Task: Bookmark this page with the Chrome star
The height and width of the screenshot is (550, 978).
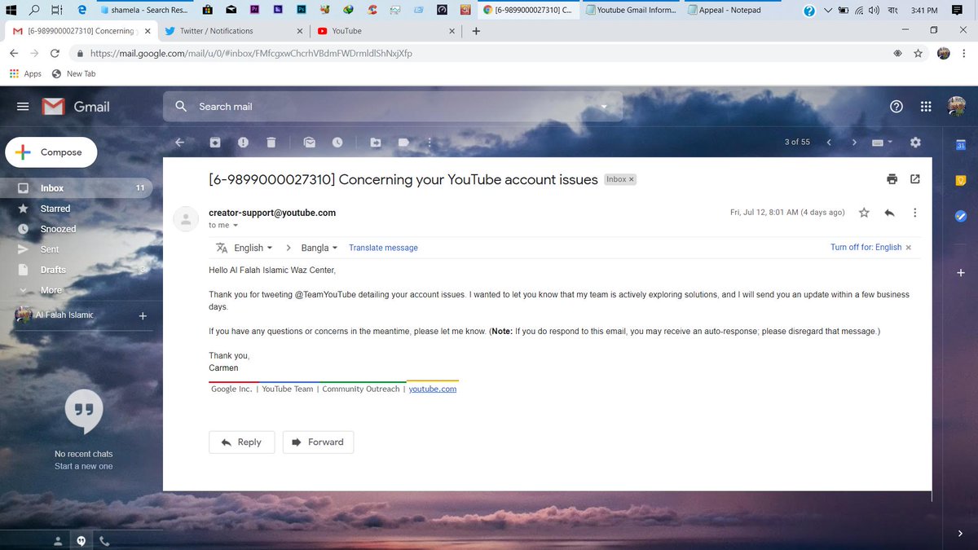Action: tap(919, 53)
